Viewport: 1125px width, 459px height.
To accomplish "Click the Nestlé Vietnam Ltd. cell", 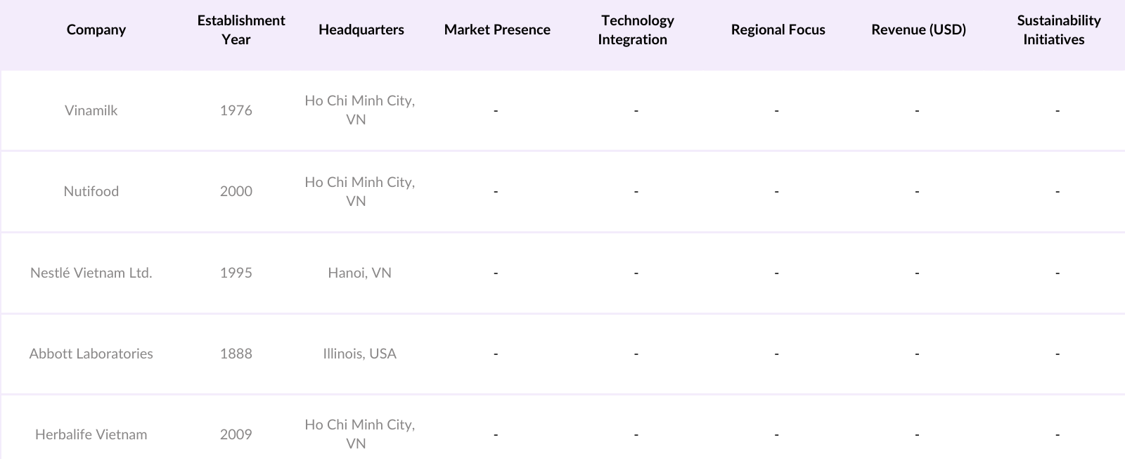I will (x=91, y=273).
